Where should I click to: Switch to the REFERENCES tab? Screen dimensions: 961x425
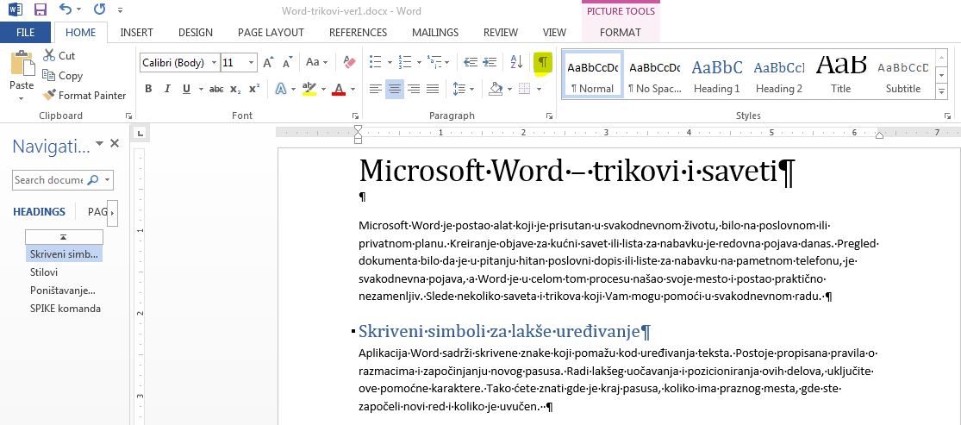click(x=358, y=33)
